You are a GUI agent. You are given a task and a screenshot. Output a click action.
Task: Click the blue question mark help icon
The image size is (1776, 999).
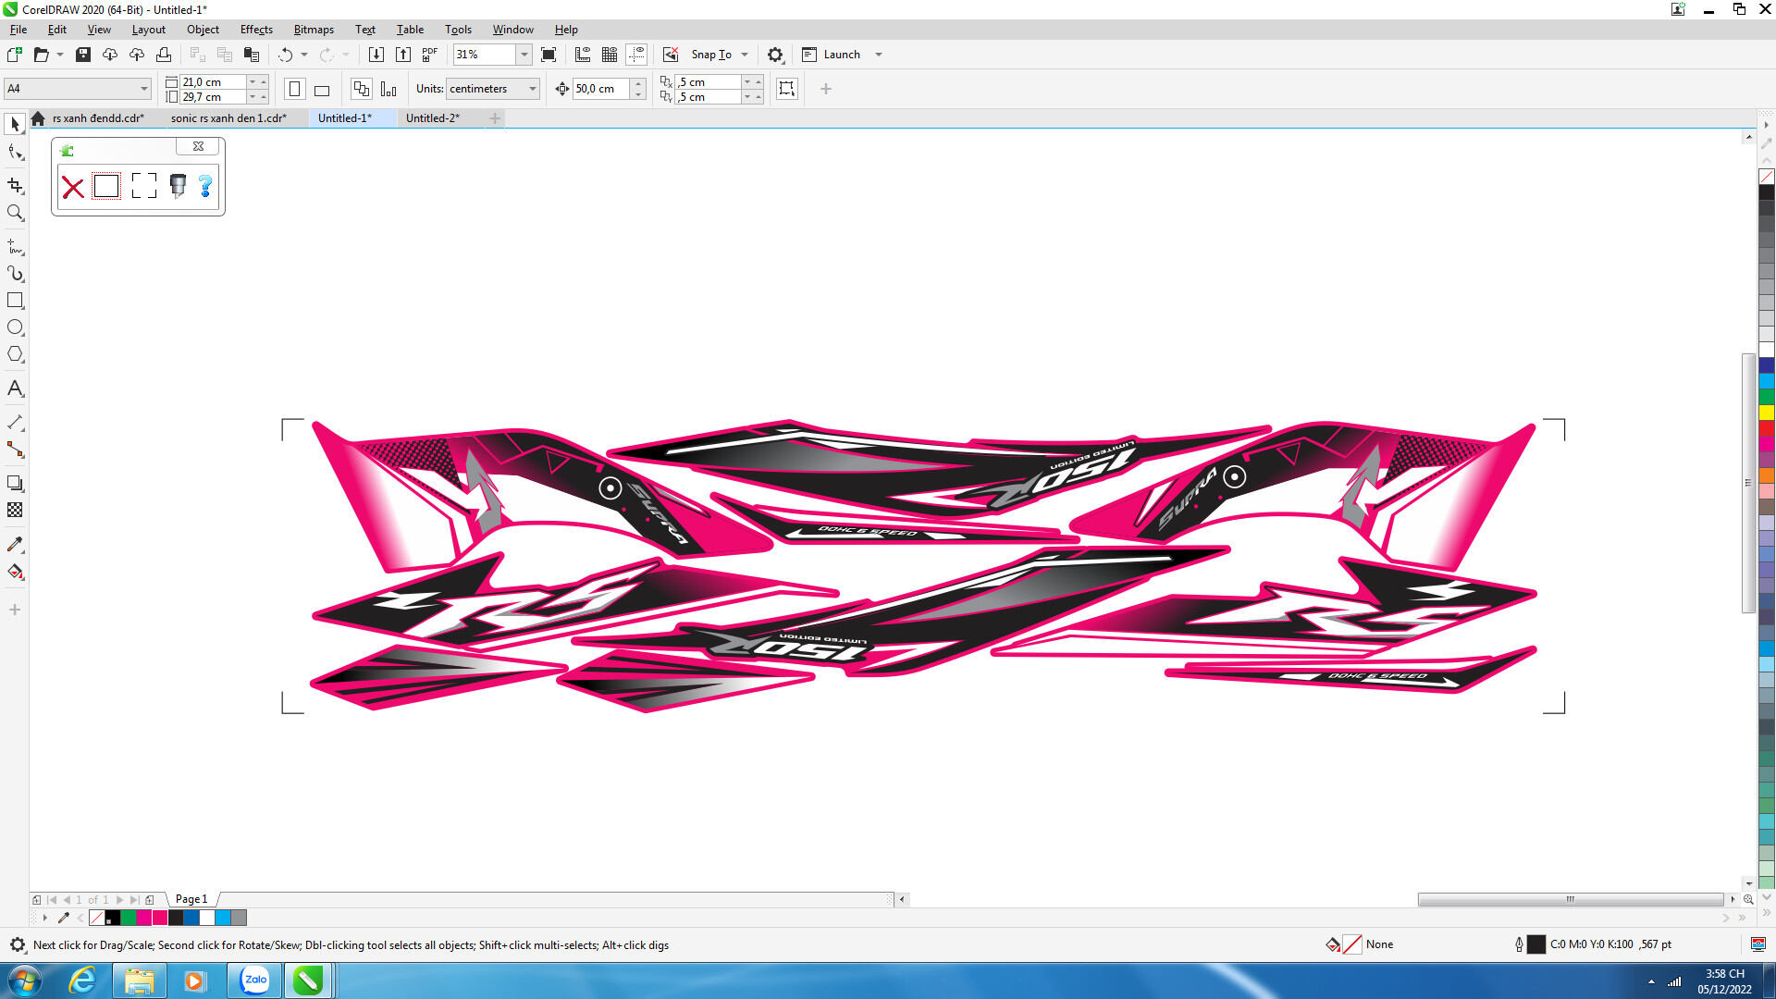[x=205, y=186]
